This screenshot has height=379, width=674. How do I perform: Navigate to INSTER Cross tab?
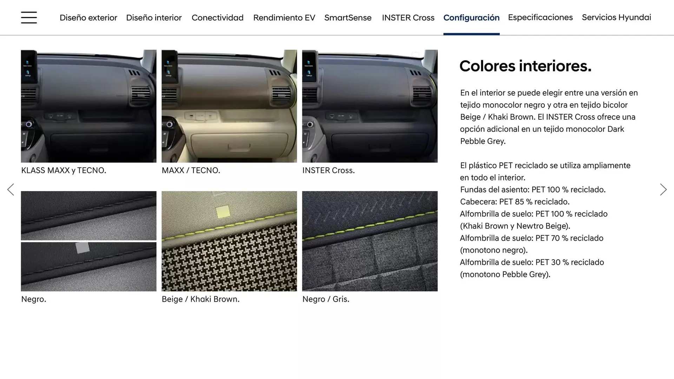click(408, 18)
